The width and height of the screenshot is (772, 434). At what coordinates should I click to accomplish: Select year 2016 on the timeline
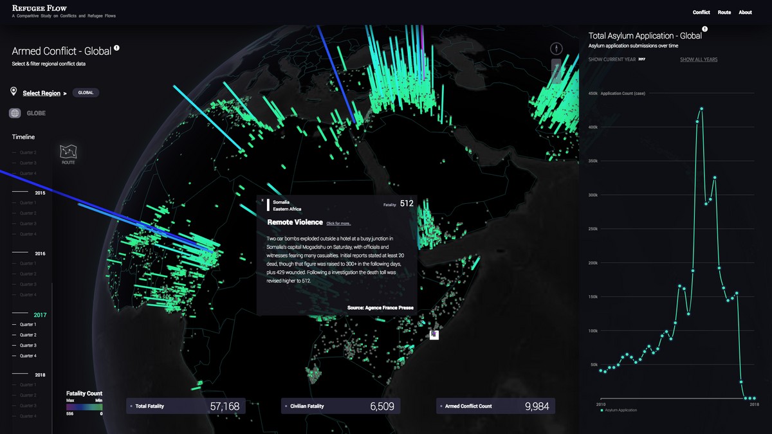click(x=40, y=253)
